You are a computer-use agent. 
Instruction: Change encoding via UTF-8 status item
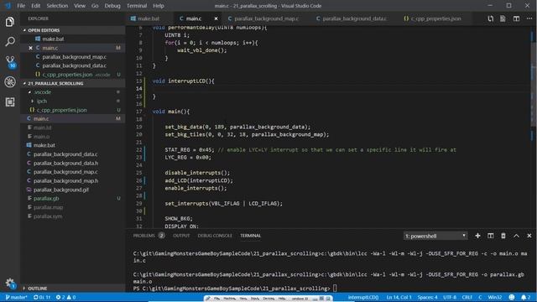pyautogui.click(x=450, y=297)
